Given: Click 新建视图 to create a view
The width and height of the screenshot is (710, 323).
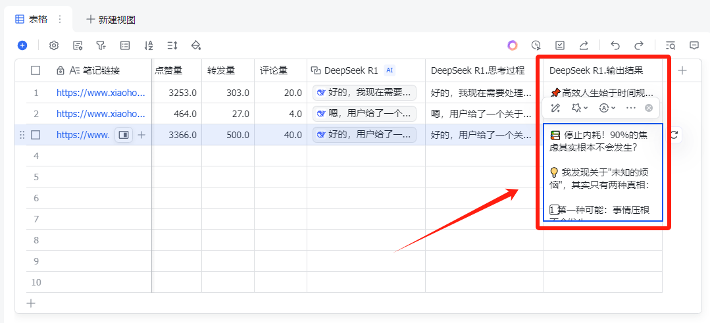Looking at the screenshot, I should pyautogui.click(x=111, y=20).
